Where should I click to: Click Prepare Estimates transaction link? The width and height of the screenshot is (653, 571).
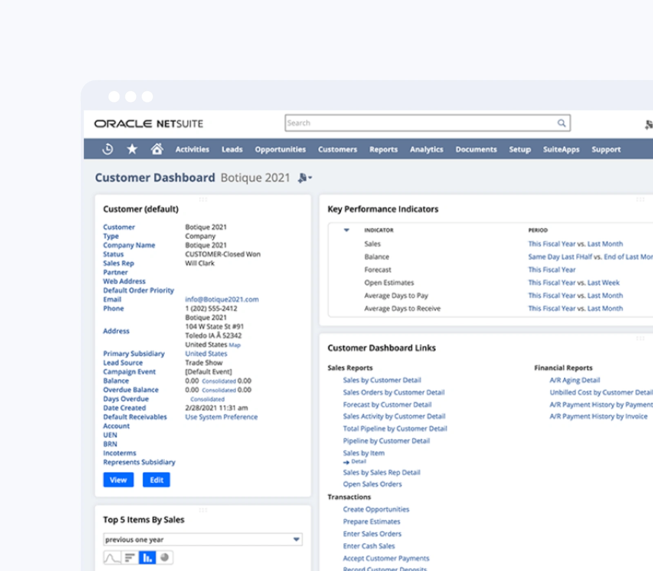[x=371, y=522]
